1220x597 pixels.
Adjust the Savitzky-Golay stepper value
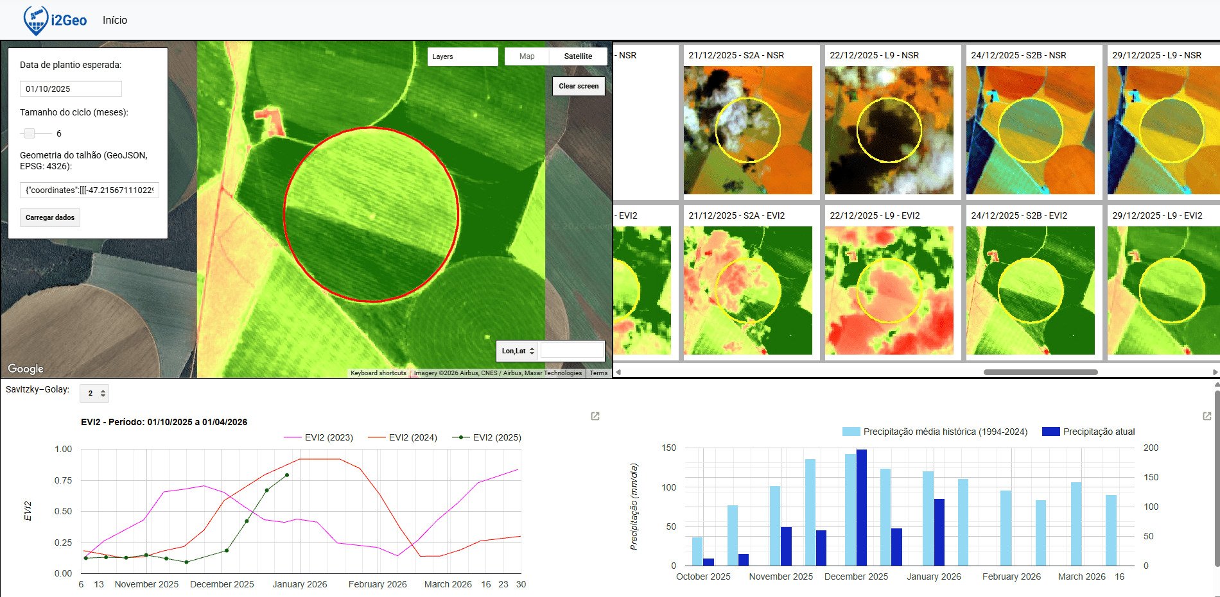click(103, 393)
